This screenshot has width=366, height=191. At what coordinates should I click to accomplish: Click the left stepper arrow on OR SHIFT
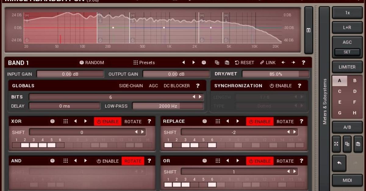pos(289,171)
